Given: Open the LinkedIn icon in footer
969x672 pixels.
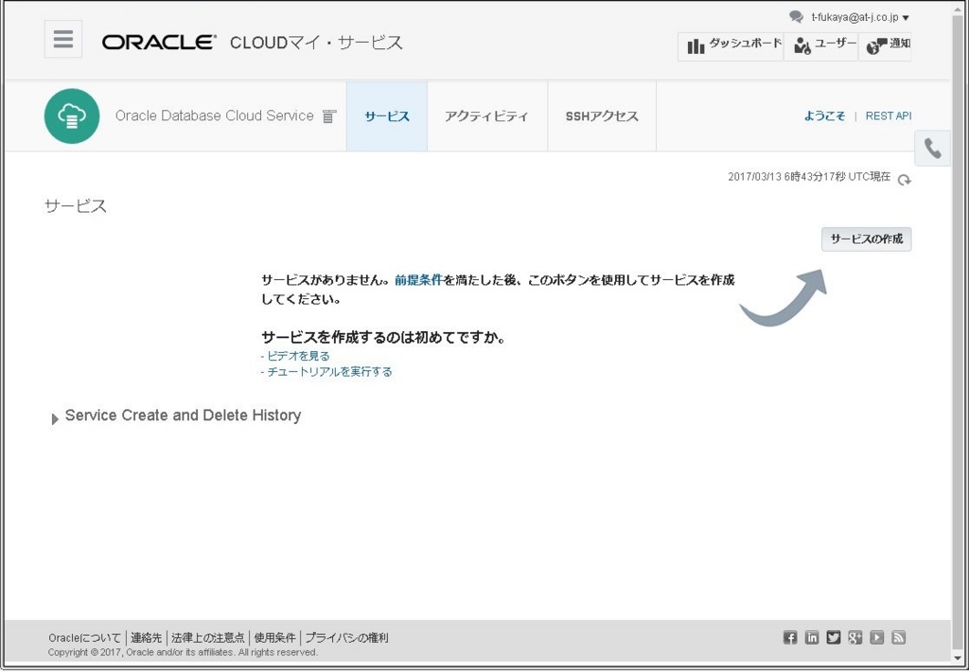Looking at the screenshot, I should [811, 638].
